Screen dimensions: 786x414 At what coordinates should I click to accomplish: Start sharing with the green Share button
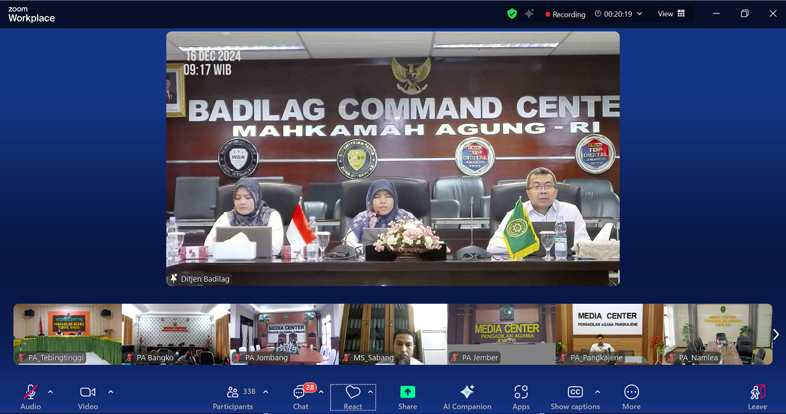407,396
